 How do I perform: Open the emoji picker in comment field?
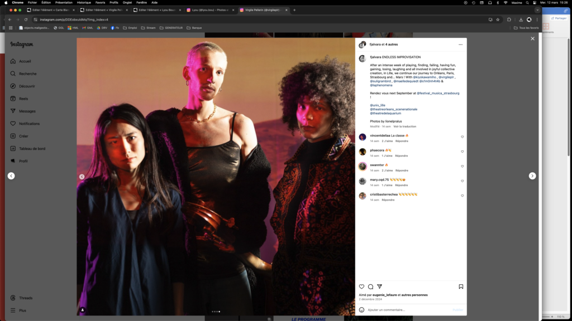pyautogui.click(x=361, y=310)
